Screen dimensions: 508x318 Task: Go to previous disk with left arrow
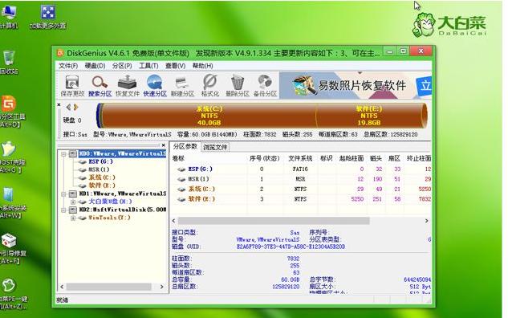[68, 107]
